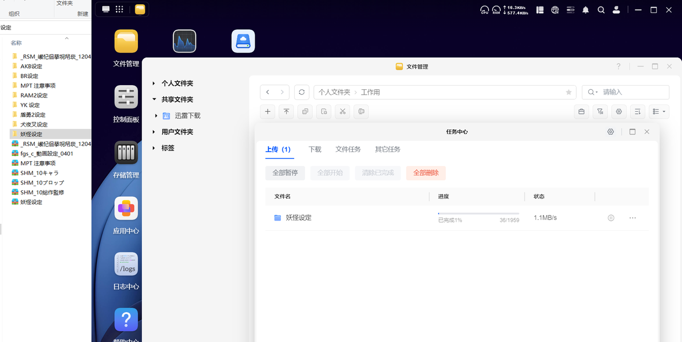
Task: Expand the 迅雷下载 shared folder
Action: tap(156, 115)
